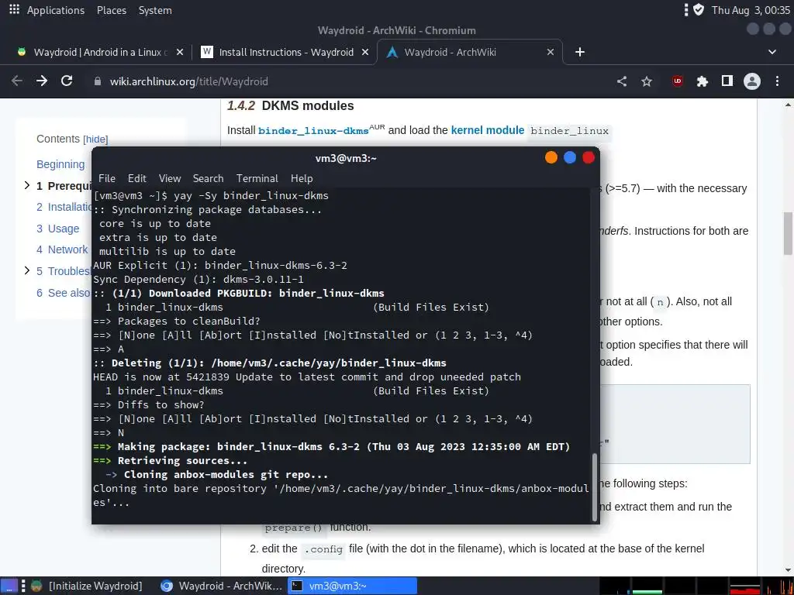Click the 1.4.2 DKMS modules heading
This screenshot has width=794, height=595.
(290, 105)
